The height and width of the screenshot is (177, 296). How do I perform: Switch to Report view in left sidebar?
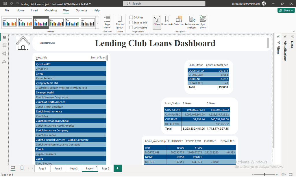tap(4, 37)
